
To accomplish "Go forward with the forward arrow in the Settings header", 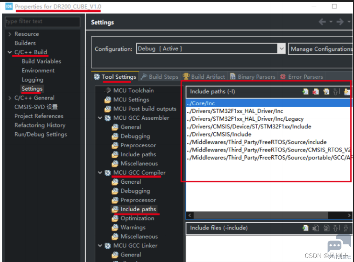I will coord(340,22).
